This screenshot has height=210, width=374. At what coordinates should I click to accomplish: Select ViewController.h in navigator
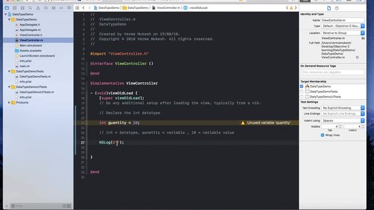coord(31,35)
